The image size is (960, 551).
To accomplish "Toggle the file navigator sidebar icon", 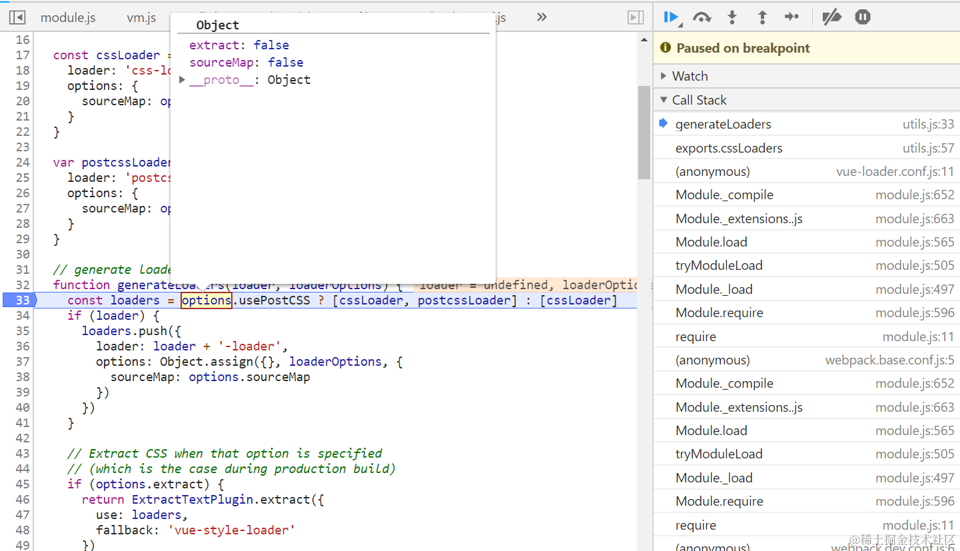I will tap(17, 17).
